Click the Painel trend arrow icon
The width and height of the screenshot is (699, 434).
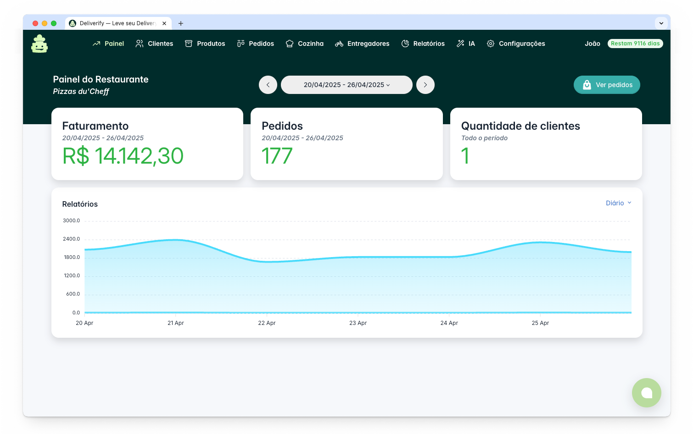[96, 44]
